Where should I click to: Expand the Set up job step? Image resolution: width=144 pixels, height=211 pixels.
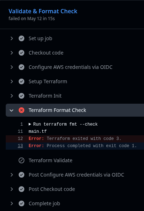click(x=12, y=38)
